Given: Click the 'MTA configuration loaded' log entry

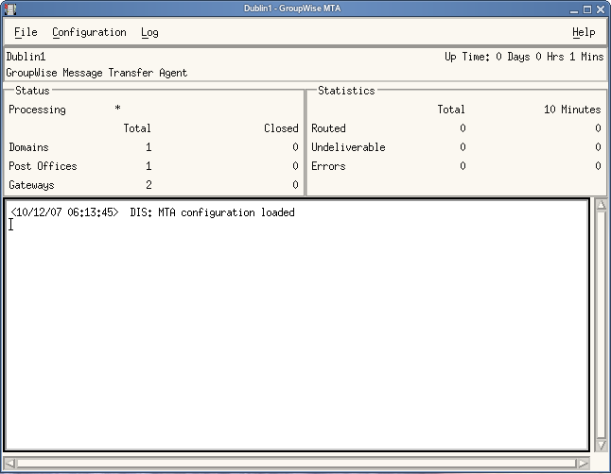Looking at the screenshot, I should point(153,212).
